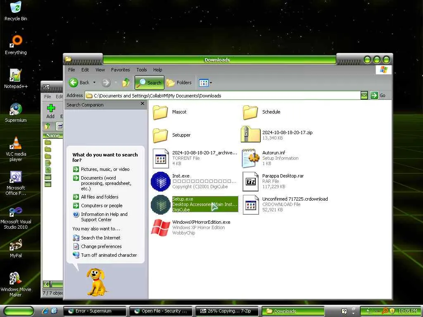This screenshot has height=317, width=423.
Task: Open the File menu in the Downloads window
Action: (71, 70)
